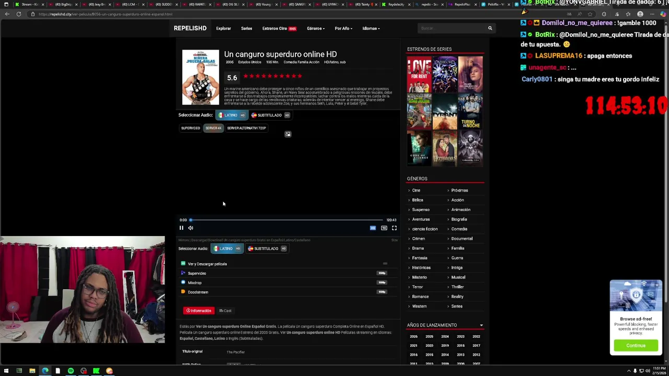Expand the Idiomas dropdown
669x376 pixels.
point(371,29)
